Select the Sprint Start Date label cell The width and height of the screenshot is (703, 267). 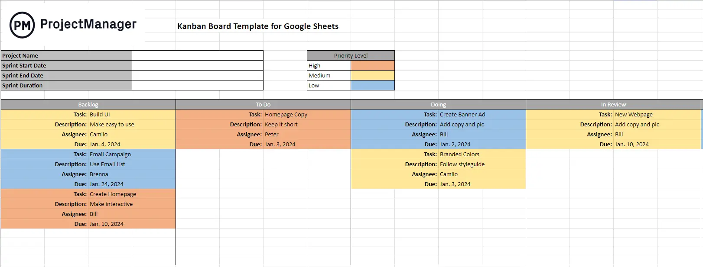(66, 65)
